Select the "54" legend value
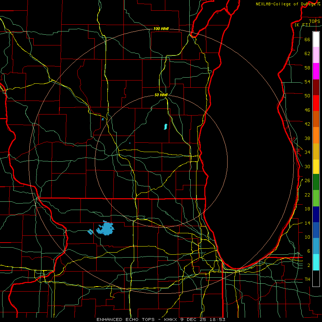 [x=307, y=82]
